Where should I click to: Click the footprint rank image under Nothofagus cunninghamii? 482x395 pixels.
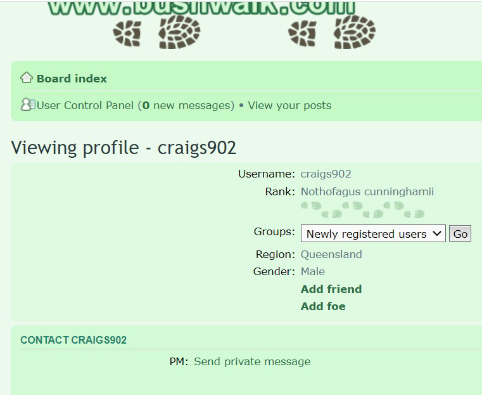tap(362, 210)
